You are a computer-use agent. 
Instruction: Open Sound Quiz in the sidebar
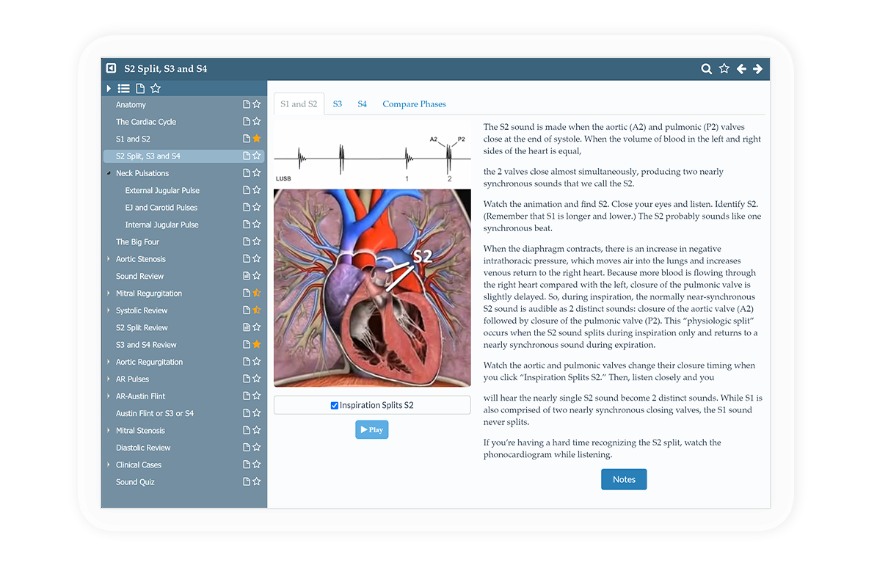(x=135, y=482)
